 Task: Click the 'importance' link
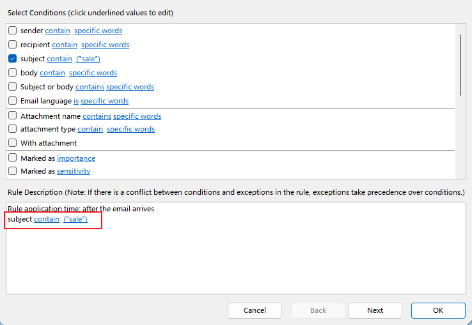(x=76, y=158)
